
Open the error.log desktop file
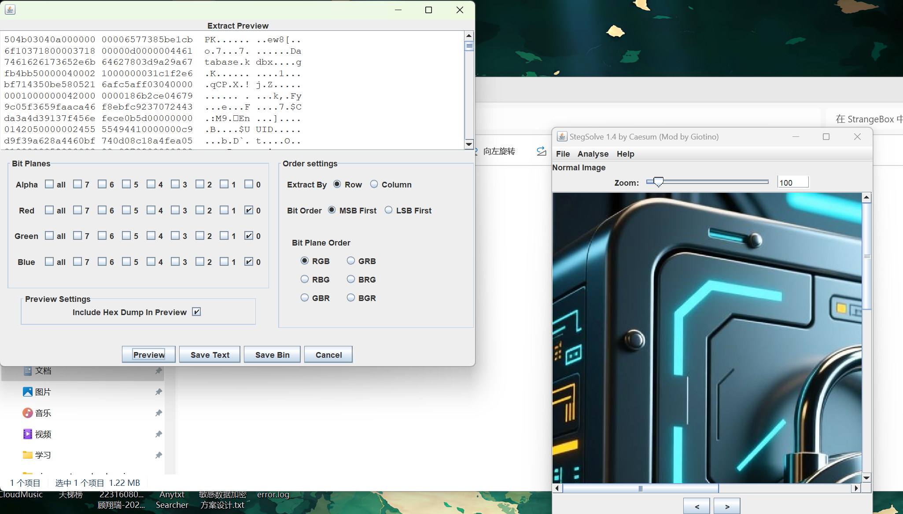273,495
